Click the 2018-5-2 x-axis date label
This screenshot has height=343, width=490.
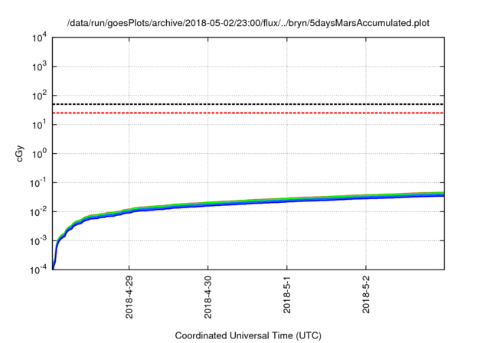tap(366, 295)
